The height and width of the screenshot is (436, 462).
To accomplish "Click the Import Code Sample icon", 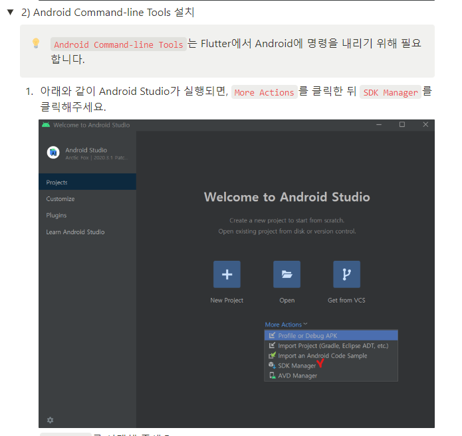I will 272,356.
